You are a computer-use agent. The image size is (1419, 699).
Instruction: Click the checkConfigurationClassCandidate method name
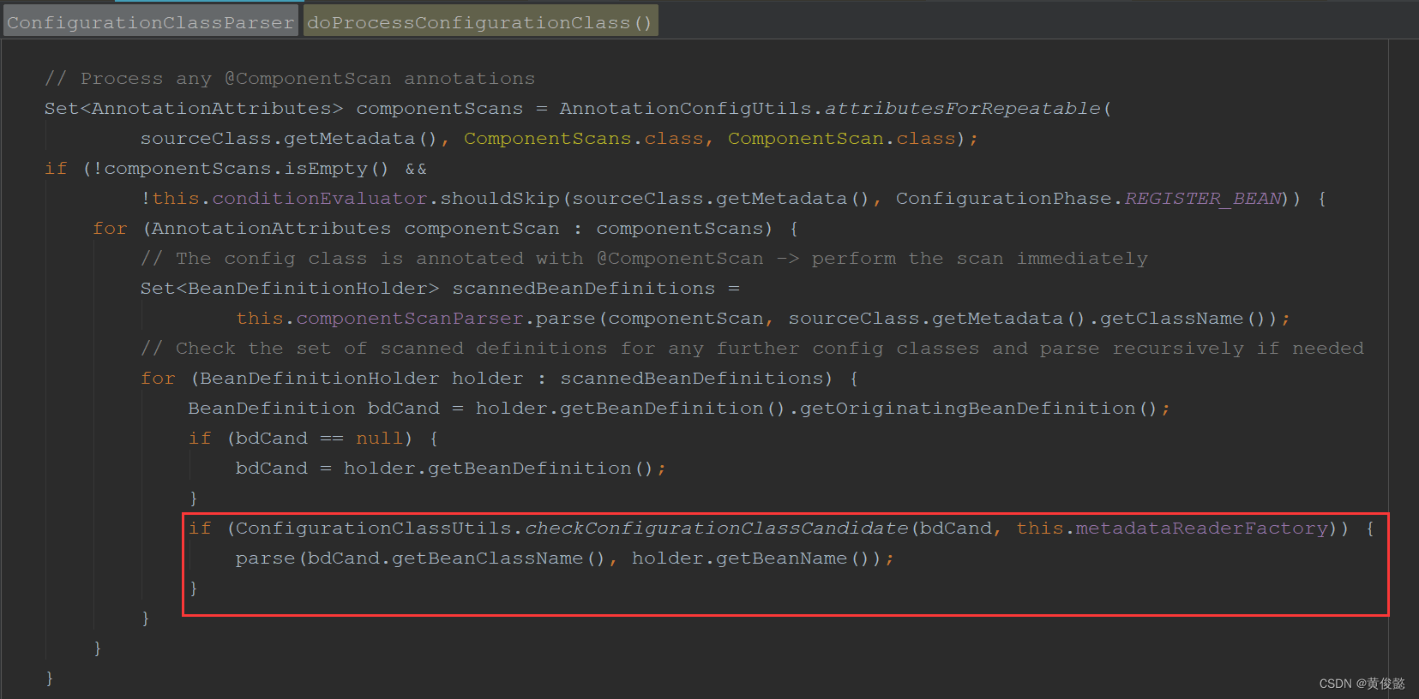(x=716, y=529)
